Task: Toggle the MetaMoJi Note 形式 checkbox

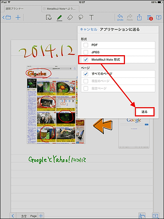Action: point(86,59)
